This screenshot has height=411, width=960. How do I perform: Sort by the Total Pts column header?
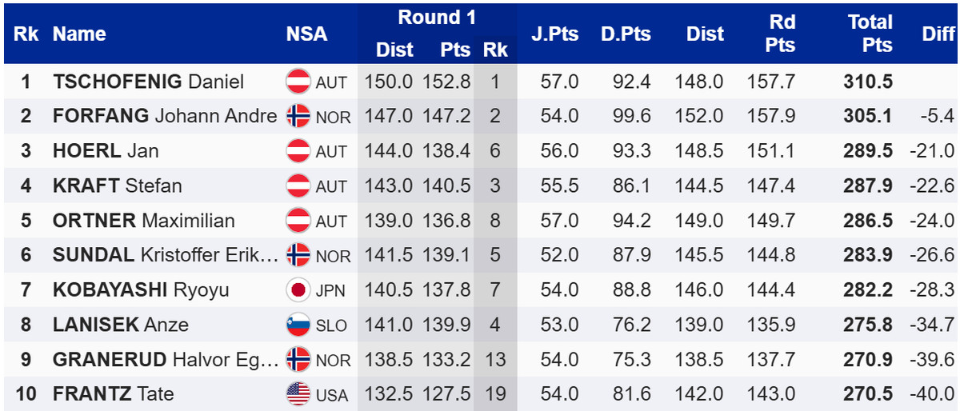click(870, 34)
